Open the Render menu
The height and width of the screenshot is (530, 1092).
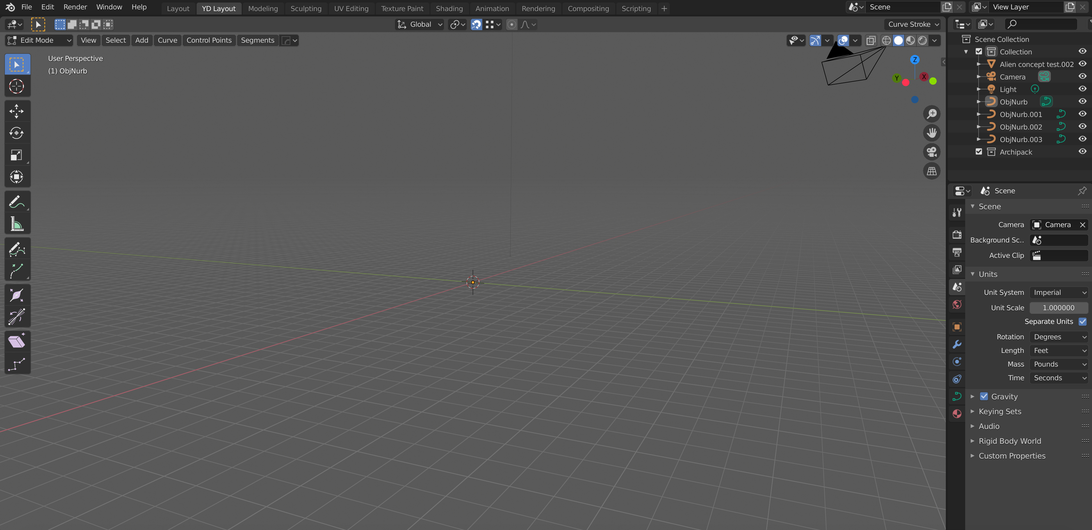74,7
